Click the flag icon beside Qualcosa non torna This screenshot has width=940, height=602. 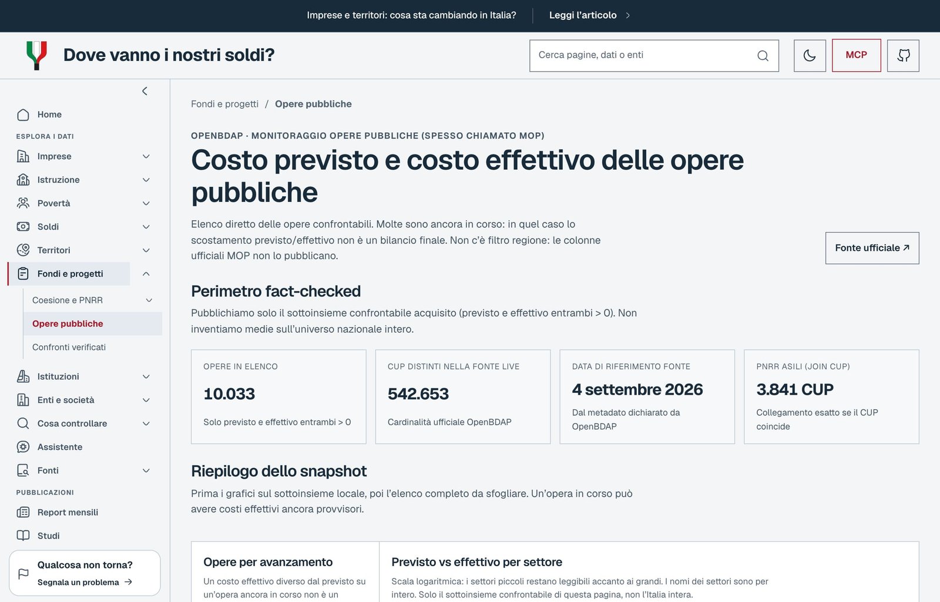(x=23, y=573)
